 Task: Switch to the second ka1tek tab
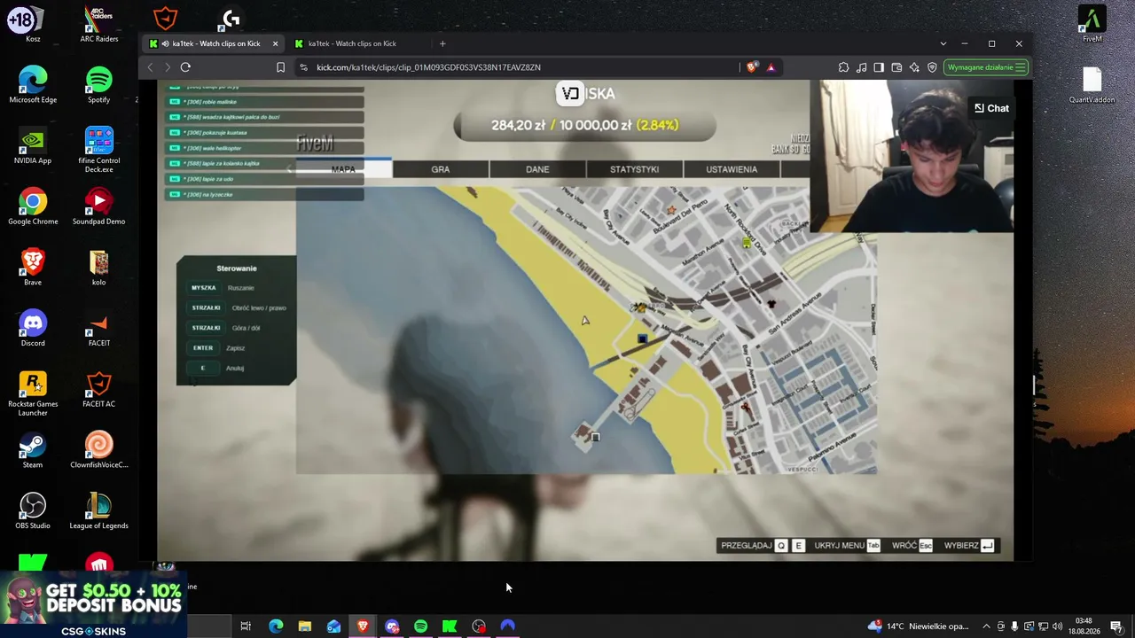click(x=359, y=43)
